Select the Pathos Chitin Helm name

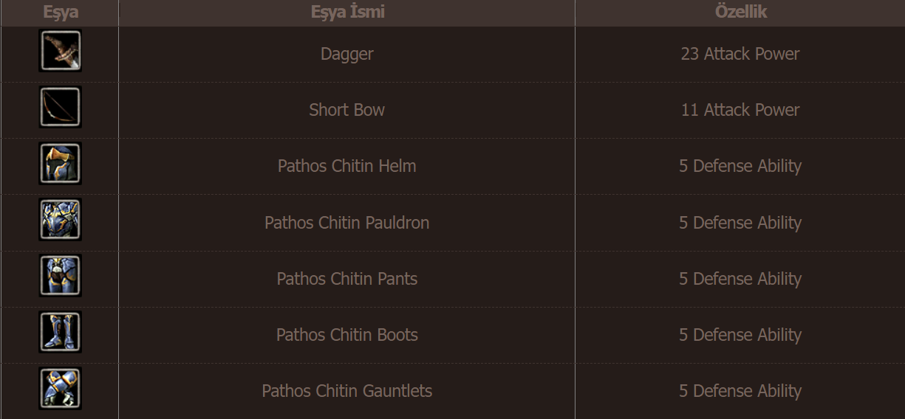[x=346, y=166]
